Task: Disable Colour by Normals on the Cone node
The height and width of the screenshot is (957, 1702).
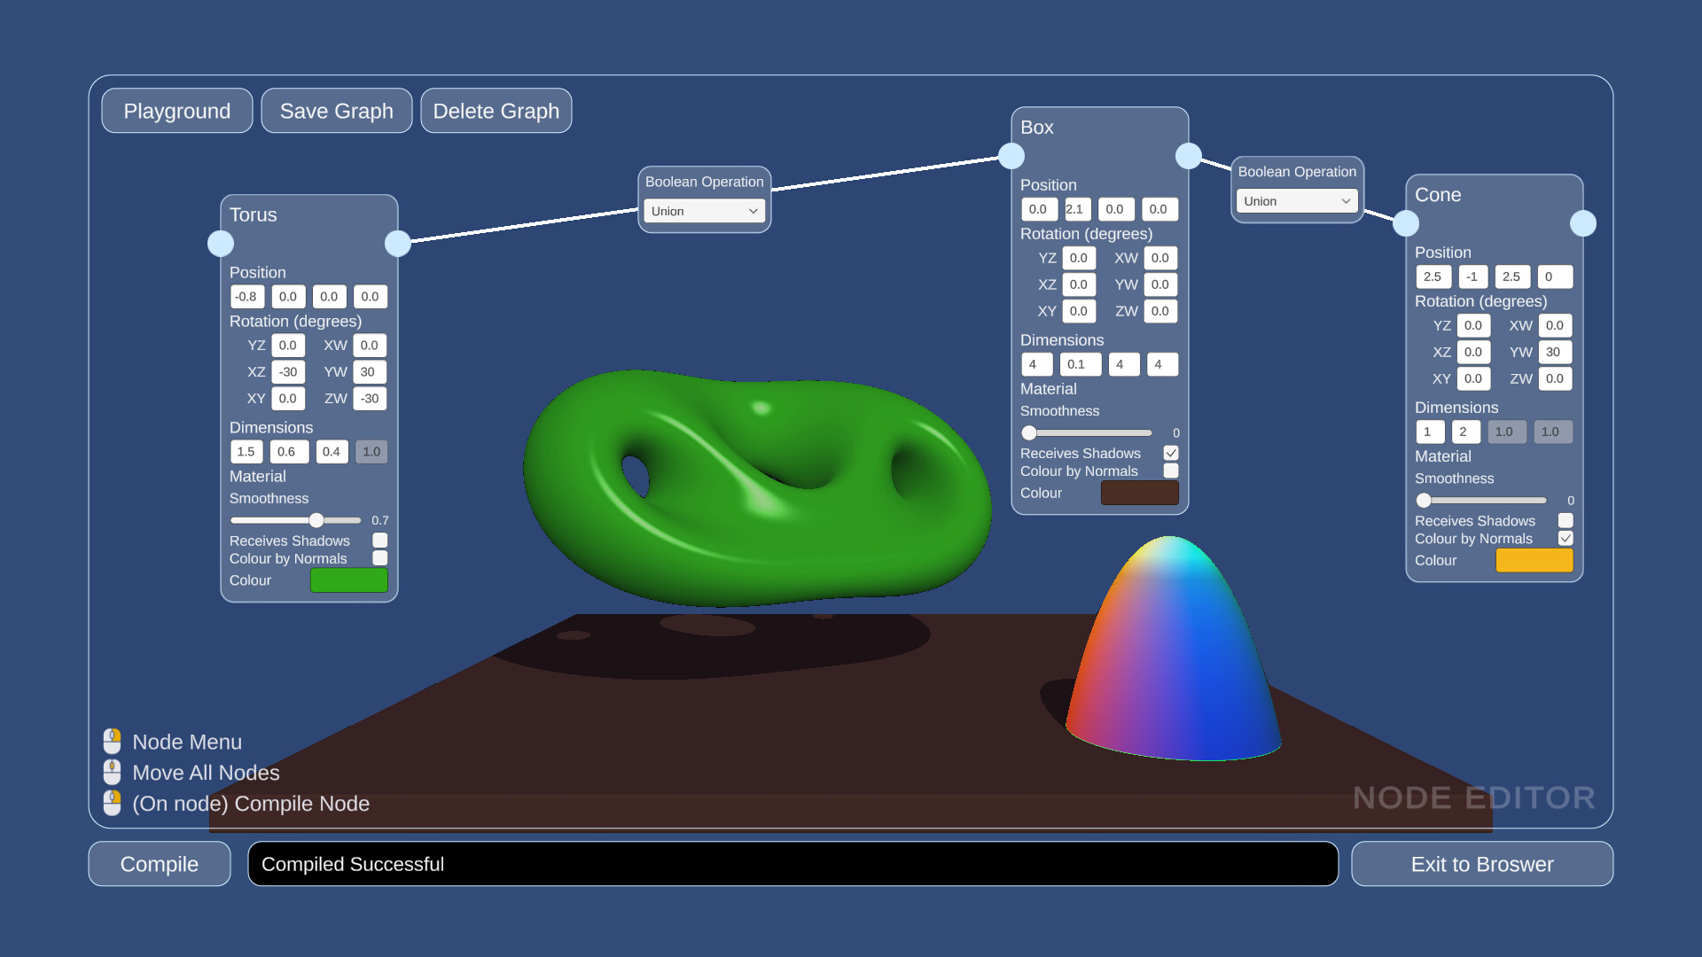Action: coord(1565,538)
